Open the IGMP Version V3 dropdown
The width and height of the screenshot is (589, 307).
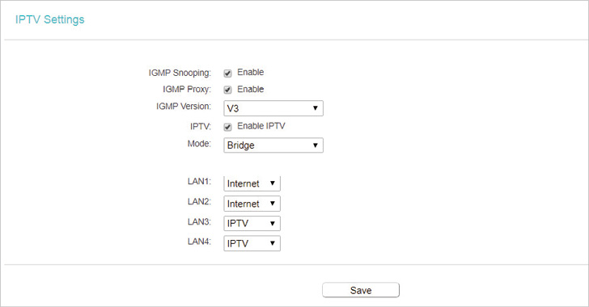coord(273,108)
